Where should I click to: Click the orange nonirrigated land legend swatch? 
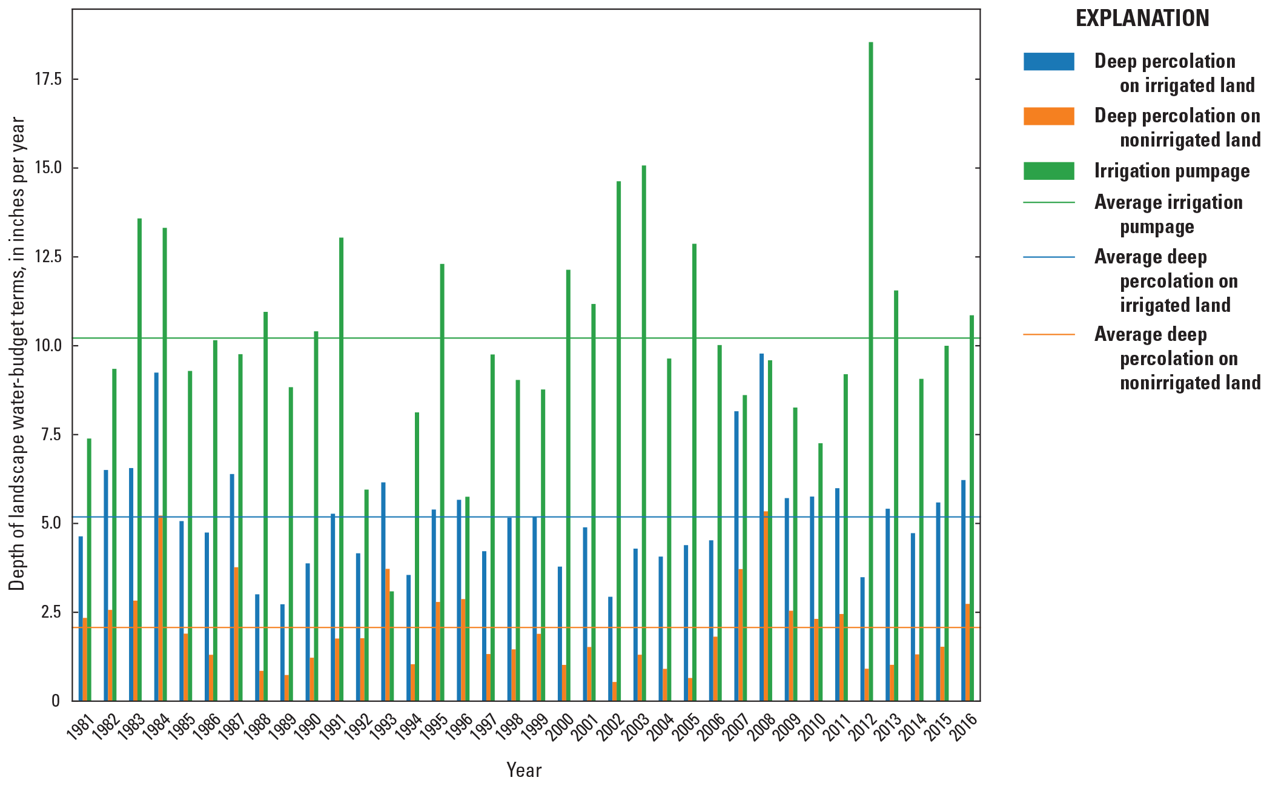[x=1048, y=116]
